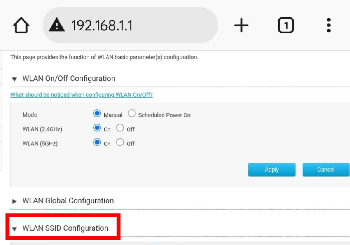Collapse the WLAN SSID Configuration triangle
The image size is (350, 245).
click(x=14, y=229)
